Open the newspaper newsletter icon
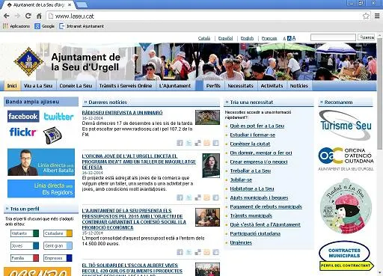 [x=52, y=135]
